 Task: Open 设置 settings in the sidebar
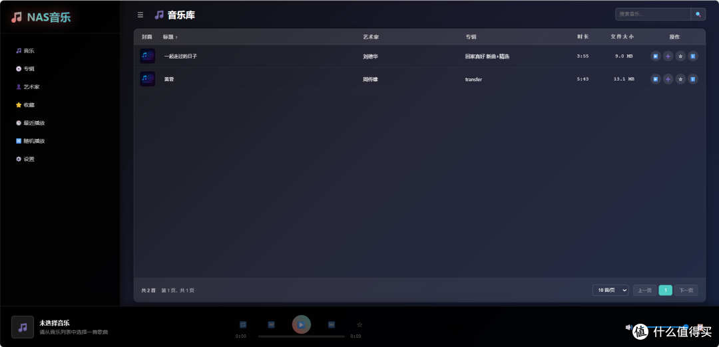pos(25,159)
